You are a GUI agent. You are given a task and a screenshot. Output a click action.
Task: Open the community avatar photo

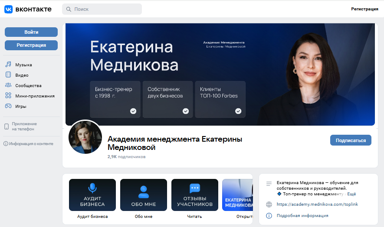[x=85, y=137]
